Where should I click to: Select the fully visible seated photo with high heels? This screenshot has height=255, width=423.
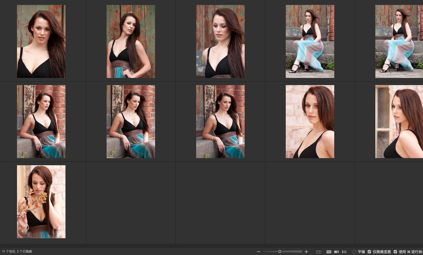coord(310,41)
